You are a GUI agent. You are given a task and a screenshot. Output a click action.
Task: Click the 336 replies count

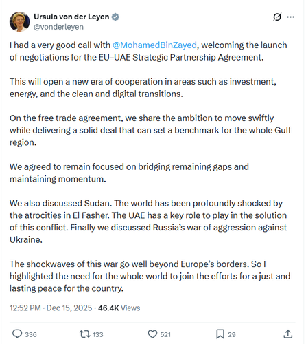(x=31, y=334)
